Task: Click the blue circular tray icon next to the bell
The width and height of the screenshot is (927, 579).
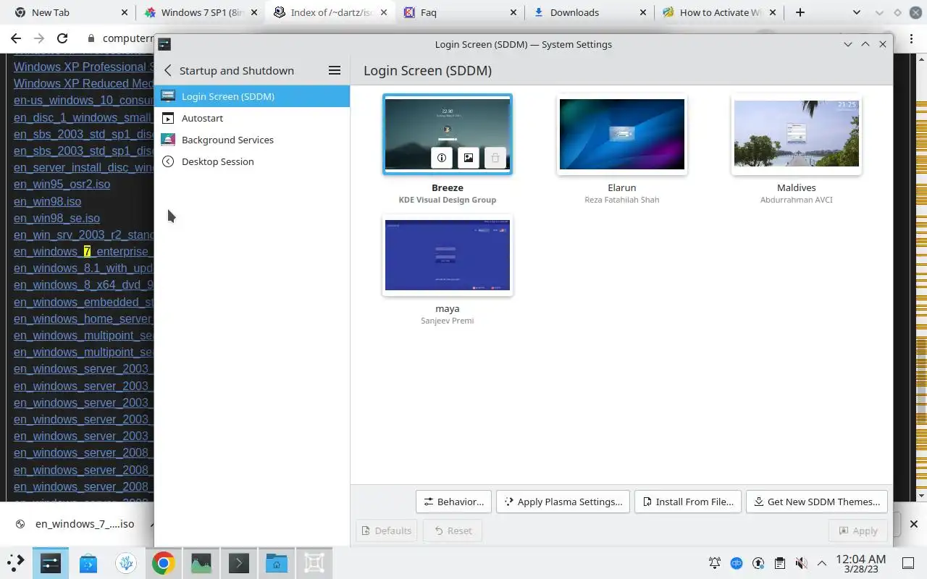Action: click(737, 562)
